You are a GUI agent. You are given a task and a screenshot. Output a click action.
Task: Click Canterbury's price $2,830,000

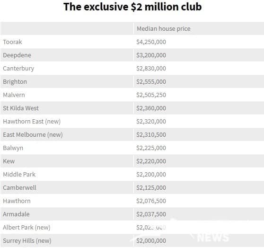pyautogui.click(x=151, y=69)
